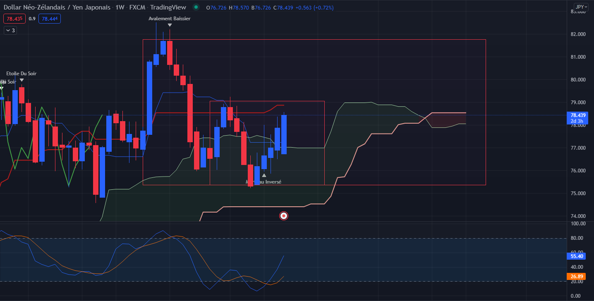Click the FXCM broker label
This screenshot has height=301, width=594.
pyautogui.click(x=138, y=7)
